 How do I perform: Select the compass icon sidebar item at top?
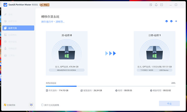[x=18, y=15]
